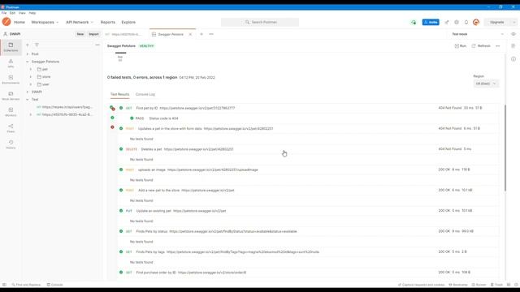The image size is (520, 292).
Task: Open the Monitors sidebar panel
Action: [11, 112]
